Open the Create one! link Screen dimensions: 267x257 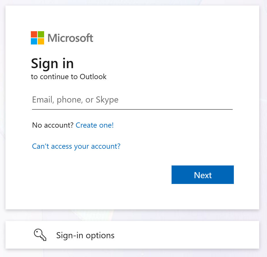click(95, 125)
